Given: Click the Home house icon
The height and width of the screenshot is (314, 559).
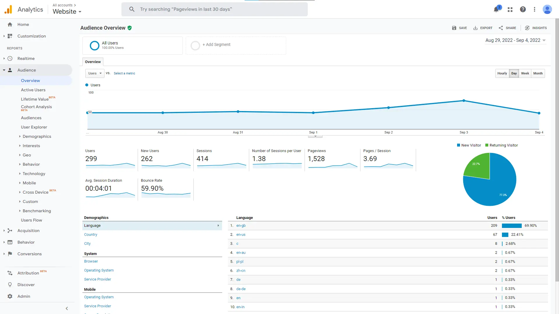Looking at the screenshot, I should pyautogui.click(x=10, y=24).
